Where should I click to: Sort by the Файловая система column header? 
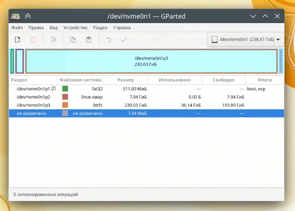(x=81, y=80)
